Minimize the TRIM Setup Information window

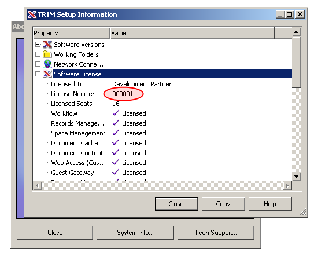point(280,14)
